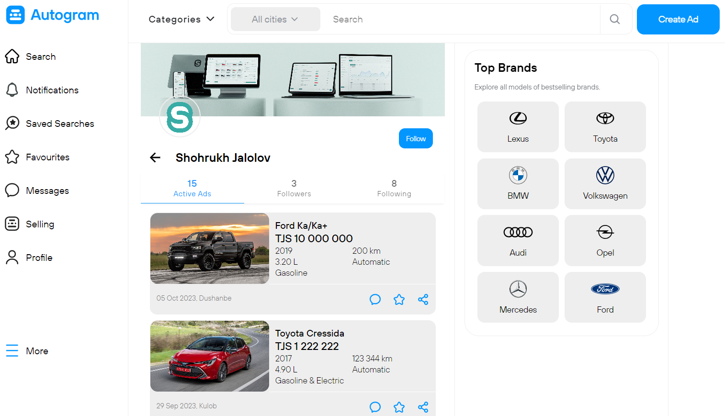Click the Messages sidebar label
Viewport: 725px width, 416px height.
[47, 191]
